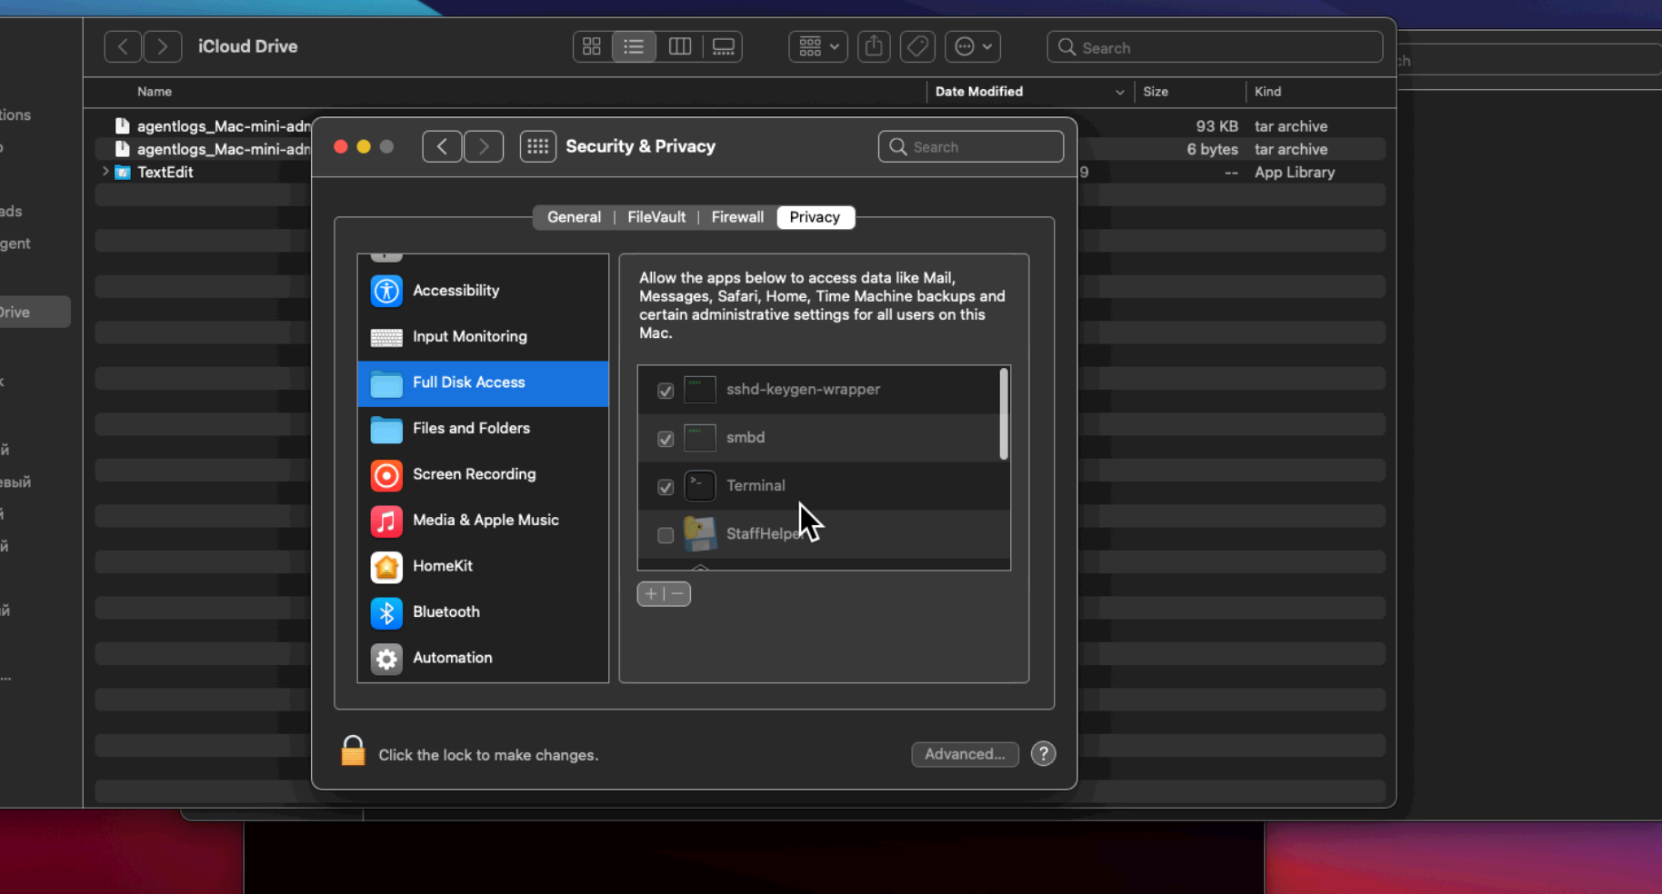Image resolution: width=1662 pixels, height=894 pixels.
Task: Sort Finder list by Kind column
Action: [1267, 92]
